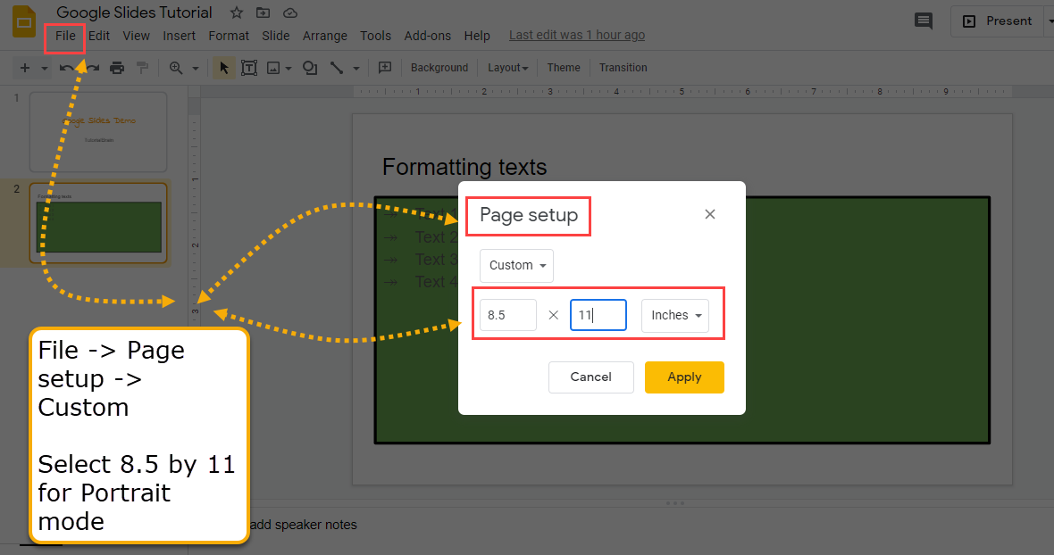Image resolution: width=1054 pixels, height=555 pixels.
Task: Open the Inches units dropdown
Action: pyautogui.click(x=674, y=314)
